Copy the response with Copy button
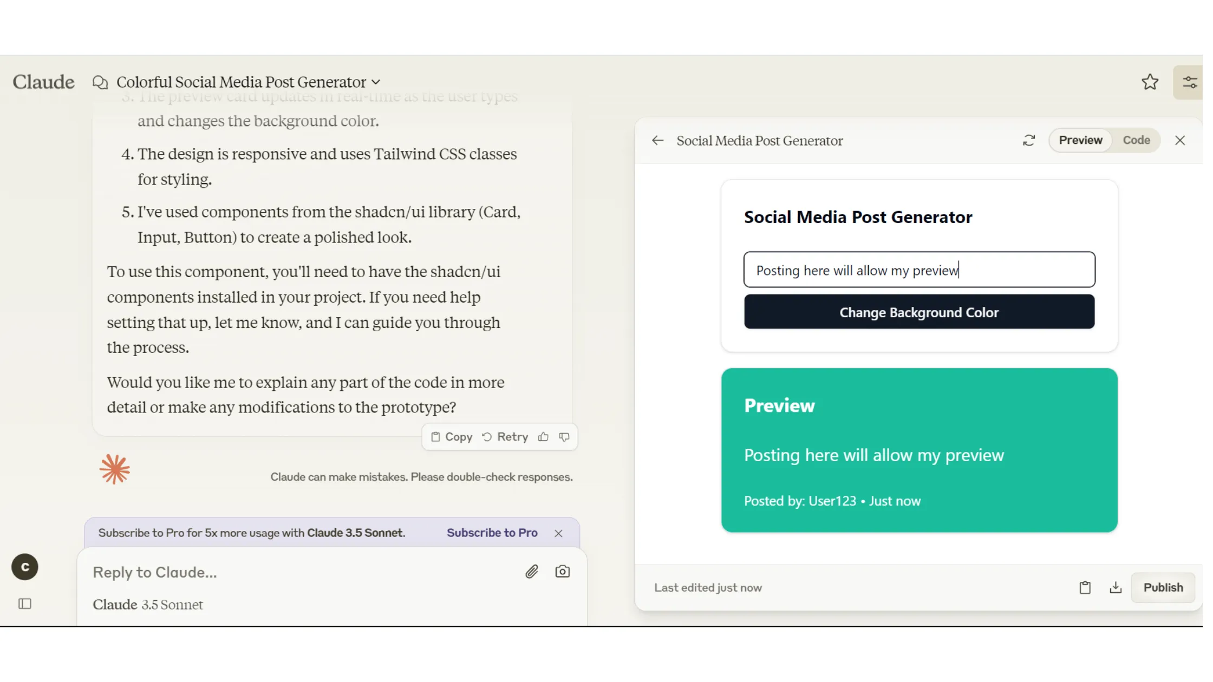Screen dimensions: 1213x682 coord(452,437)
